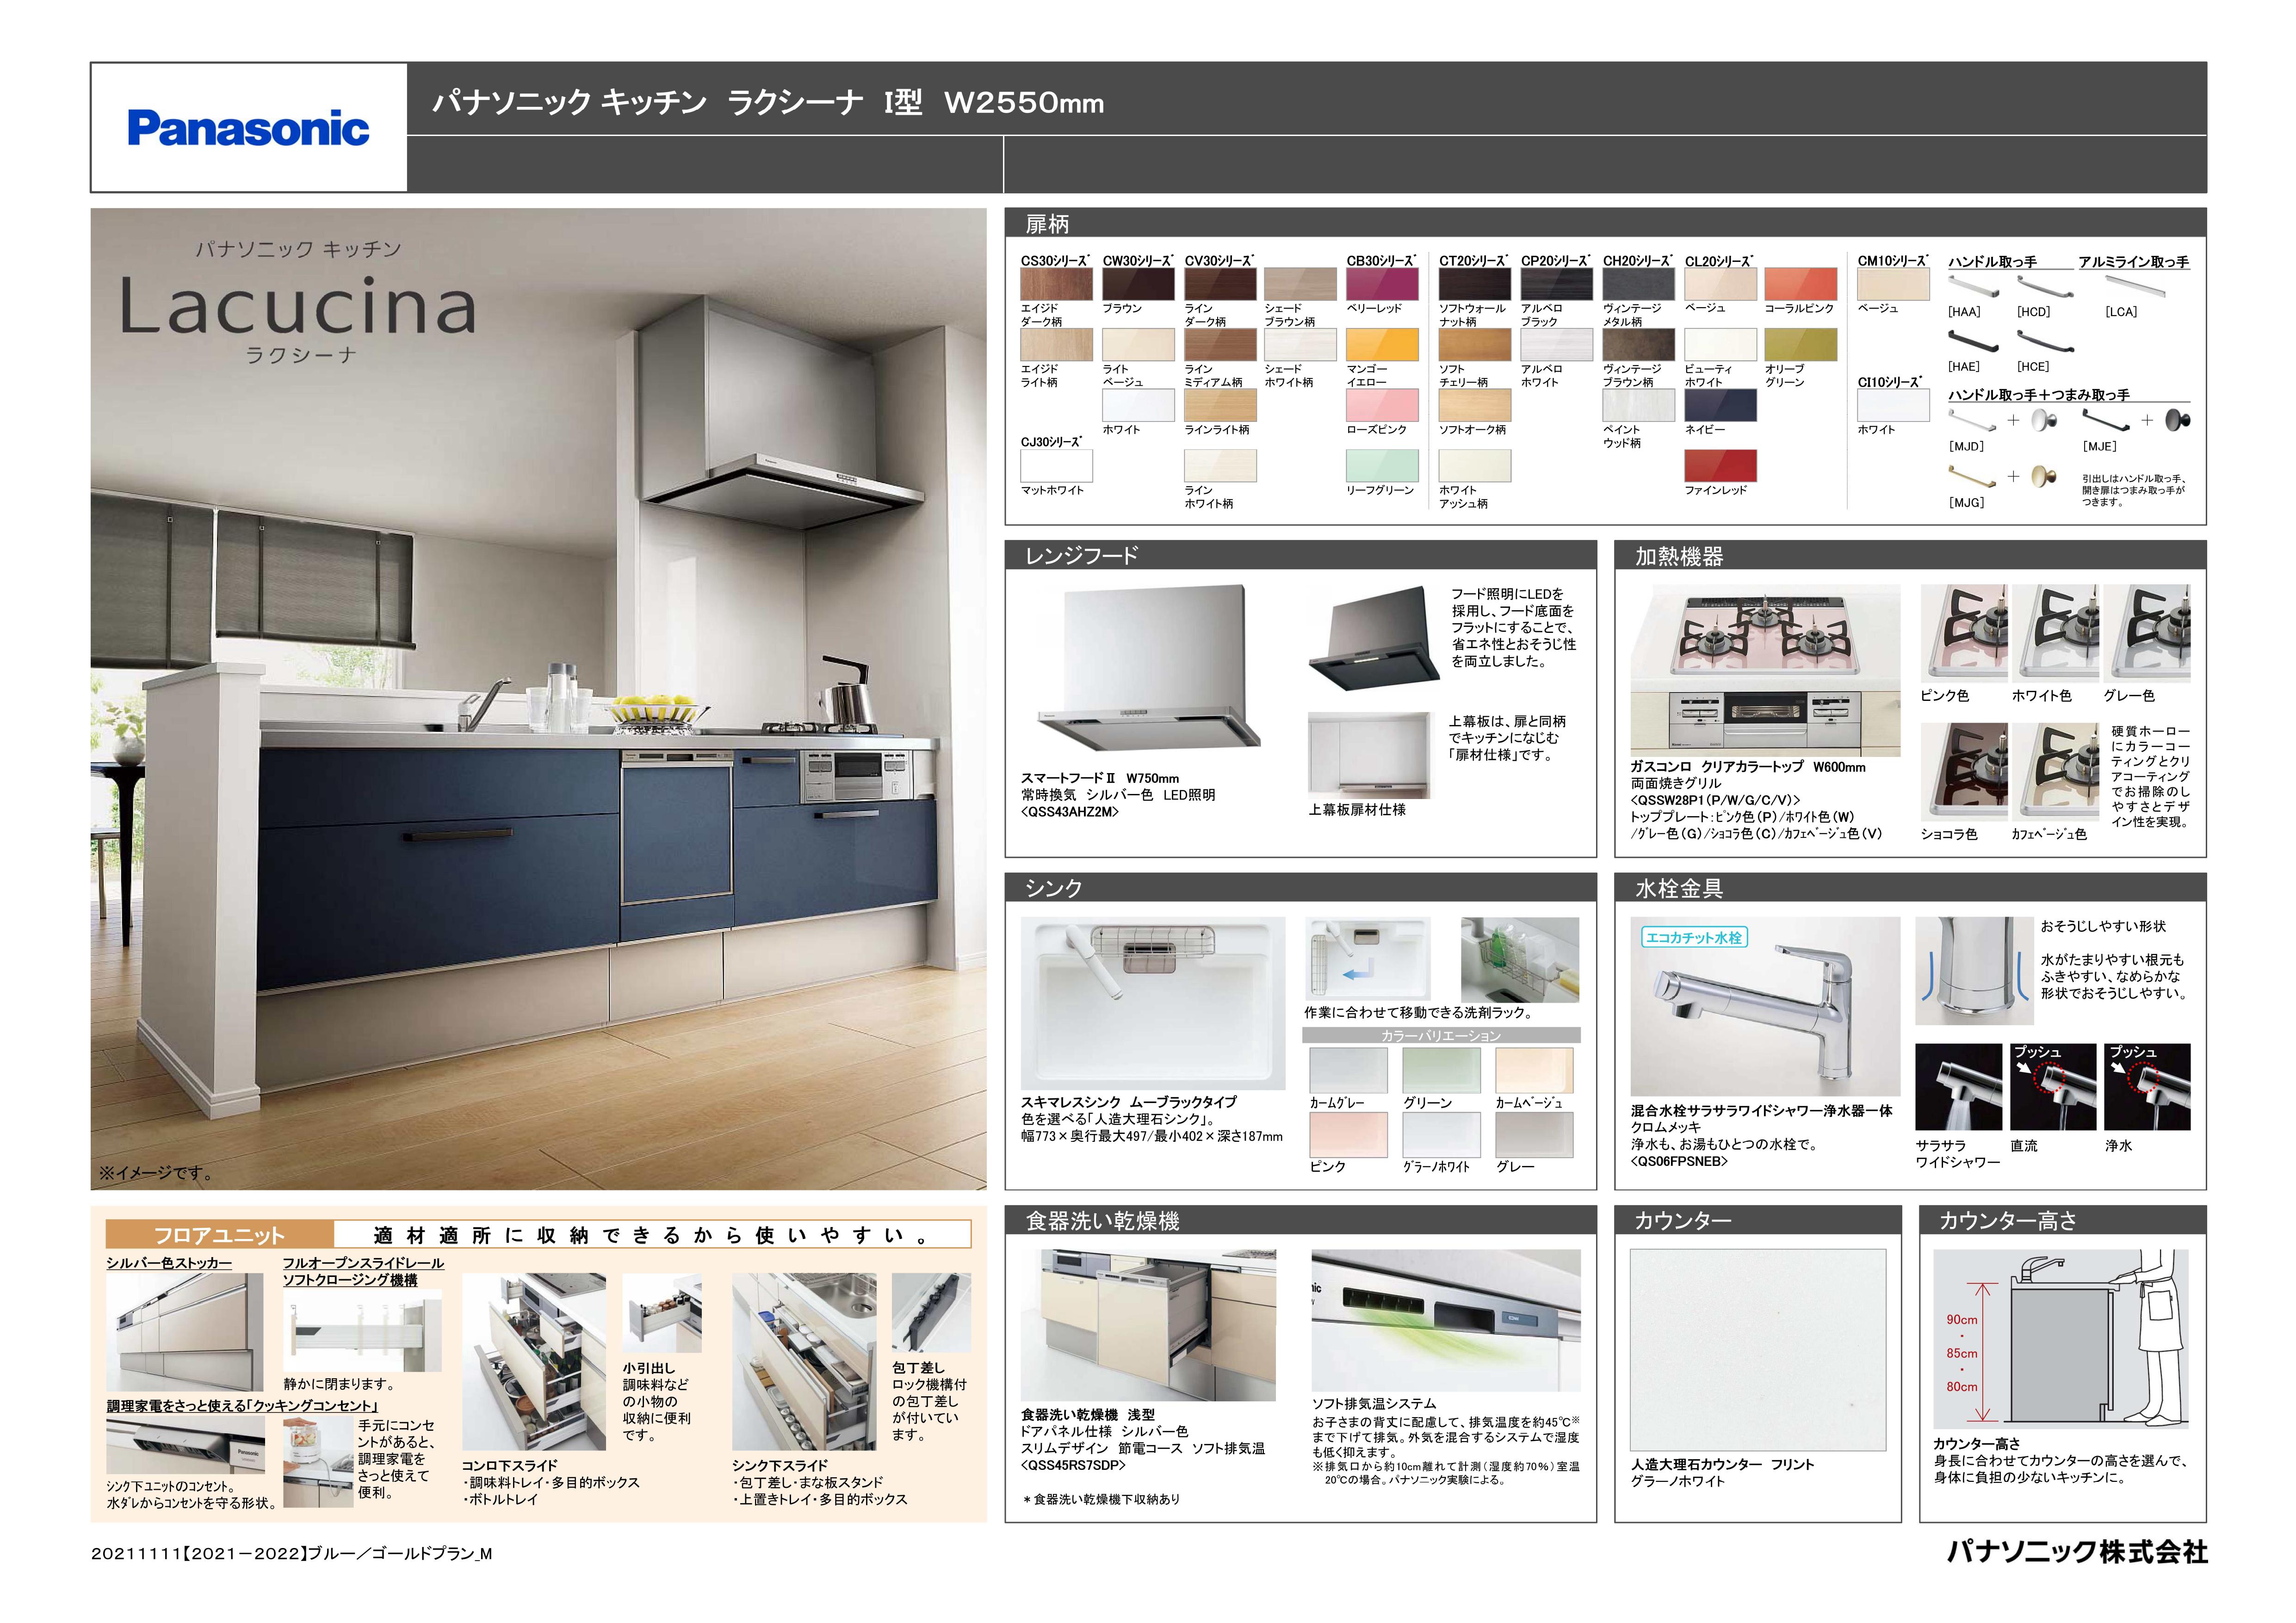Select the グレー色 stove top thumbnail
This screenshot has height=1623, width=2296.
pos(2147,634)
